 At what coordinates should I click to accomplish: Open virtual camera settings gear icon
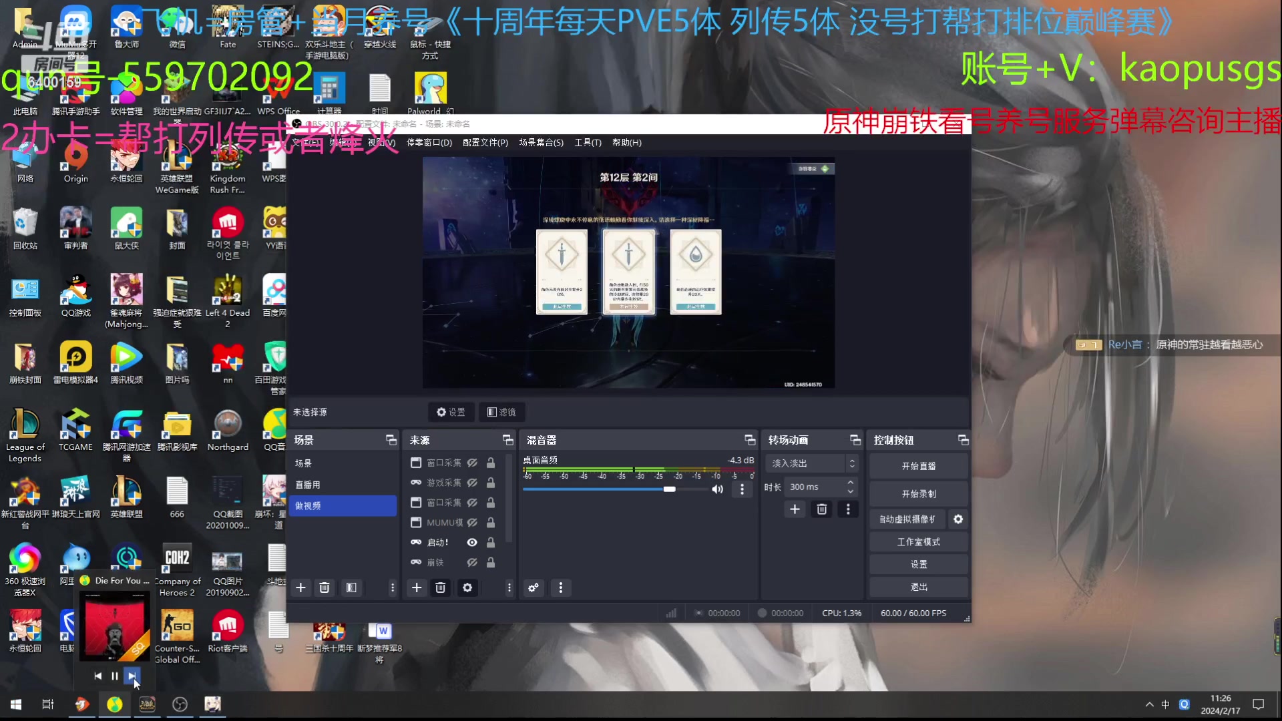coord(958,519)
